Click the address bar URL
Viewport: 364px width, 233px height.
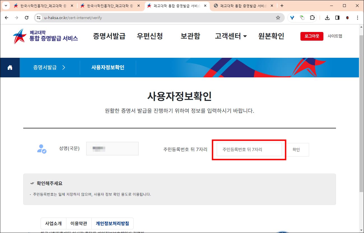click(73, 18)
